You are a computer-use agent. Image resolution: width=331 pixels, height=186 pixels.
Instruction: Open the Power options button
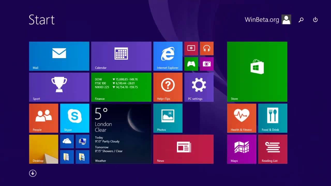click(x=315, y=20)
